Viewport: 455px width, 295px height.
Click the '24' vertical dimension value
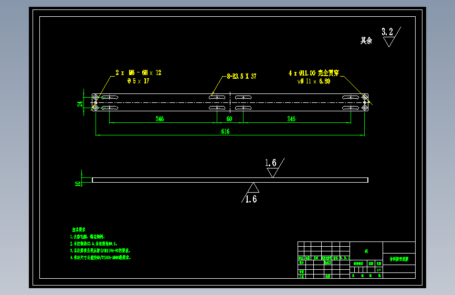80,103
